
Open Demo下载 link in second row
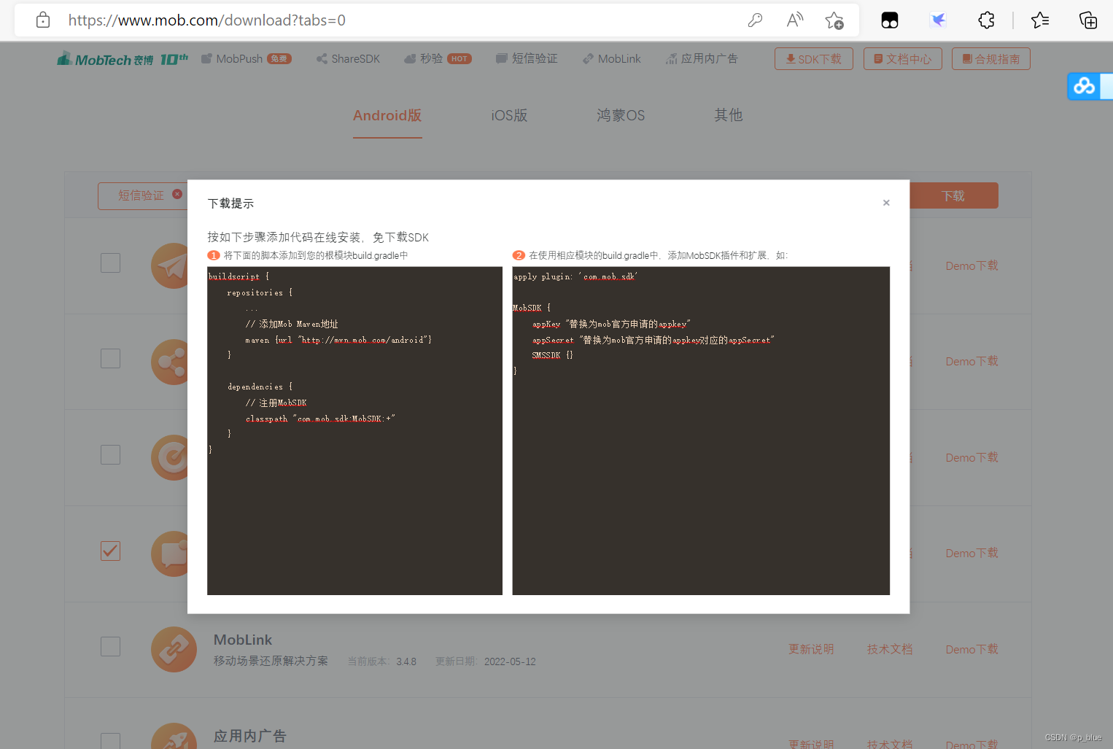(972, 361)
